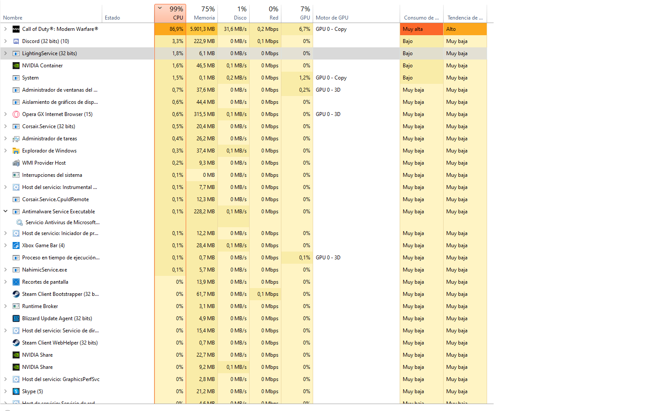668x411 pixels.
Task: Click the Interrupciones del sistema icon
Action: coord(16,175)
